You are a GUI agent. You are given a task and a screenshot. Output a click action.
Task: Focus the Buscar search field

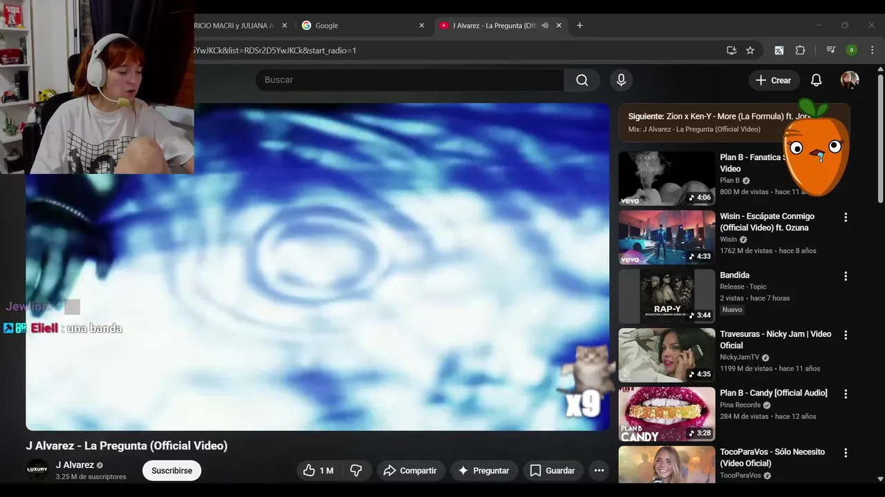tap(409, 80)
